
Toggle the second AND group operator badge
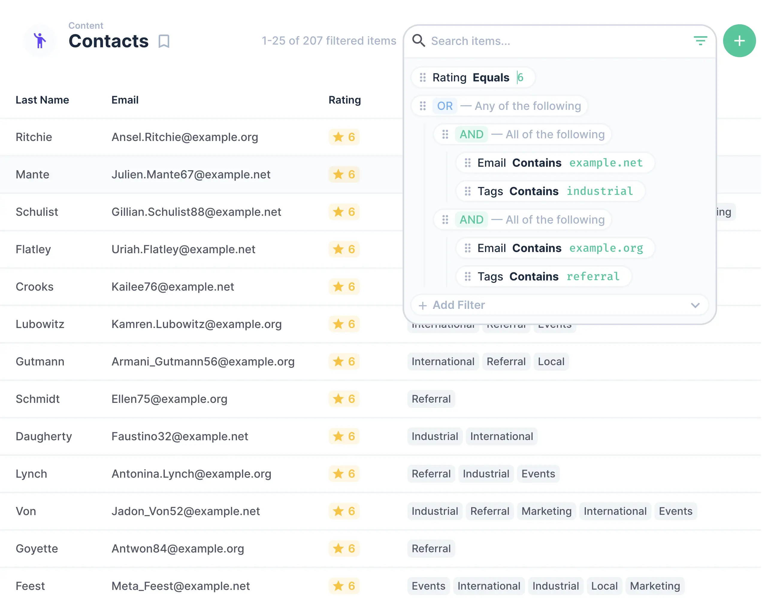[x=471, y=220]
